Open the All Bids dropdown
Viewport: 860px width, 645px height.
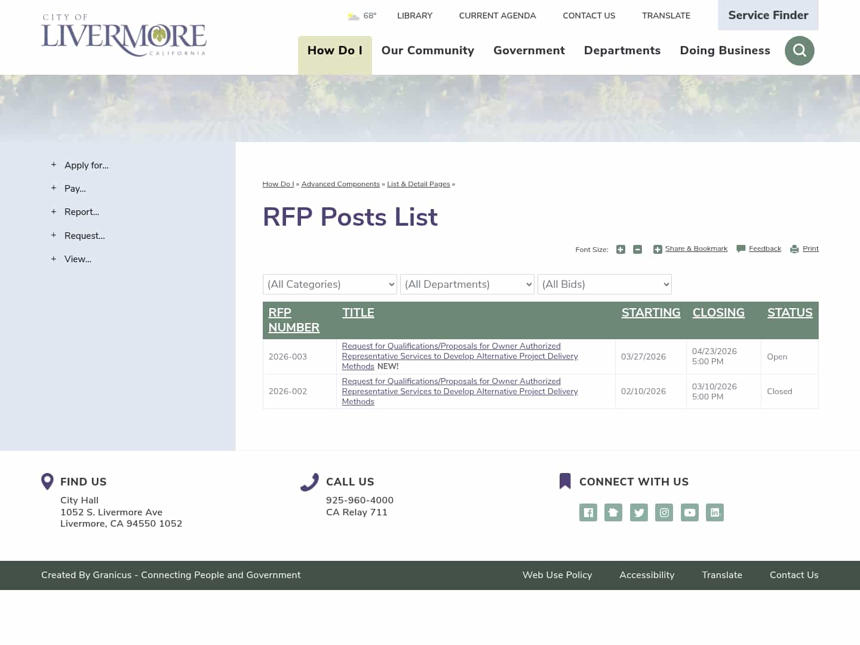[604, 284]
